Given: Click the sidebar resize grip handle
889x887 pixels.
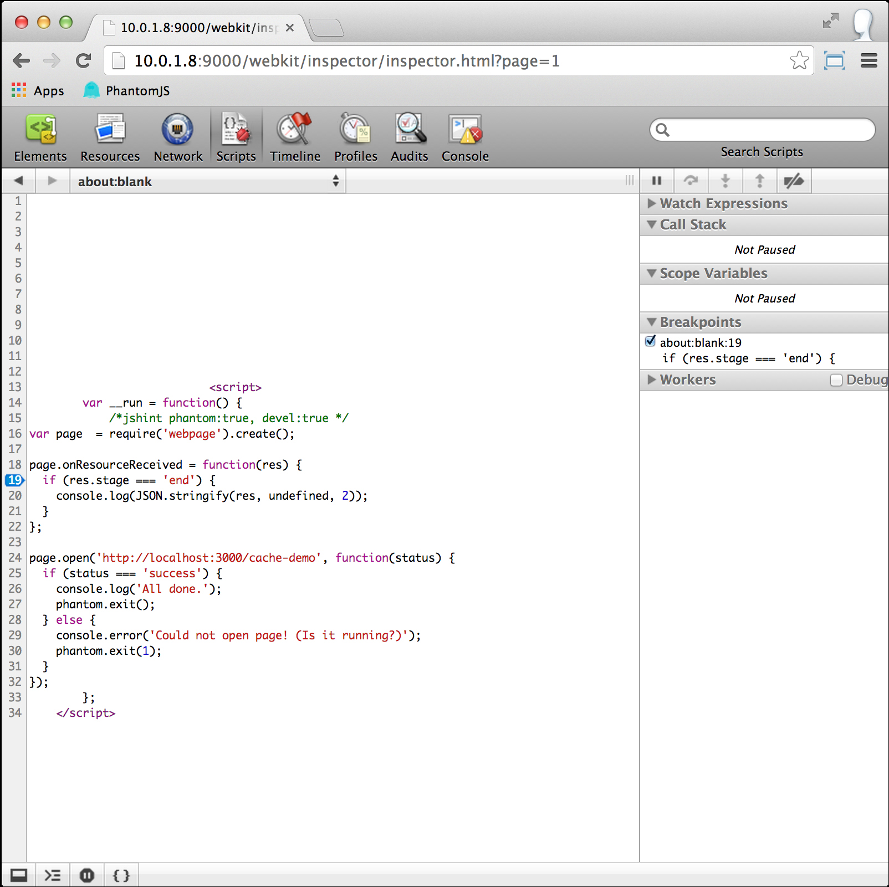Looking at the screenshot, I should click(x=629, y=181).
